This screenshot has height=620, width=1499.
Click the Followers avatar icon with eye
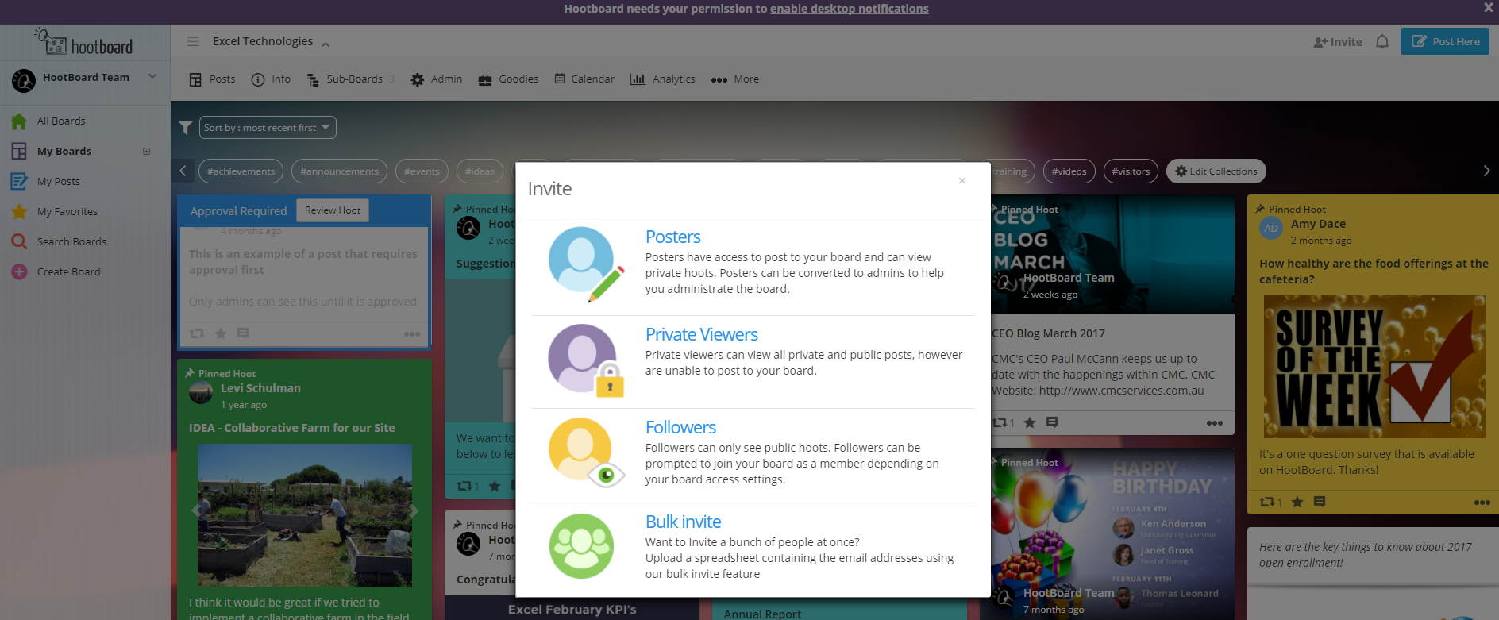pyautogui.click(x=585, y=452)
